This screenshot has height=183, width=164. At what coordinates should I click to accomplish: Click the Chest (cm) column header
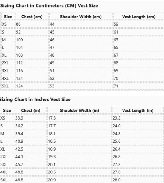coord(32,17)
